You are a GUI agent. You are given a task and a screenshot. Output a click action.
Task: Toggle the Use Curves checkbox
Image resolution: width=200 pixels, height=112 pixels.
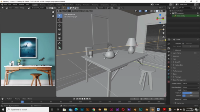(175, 103)
